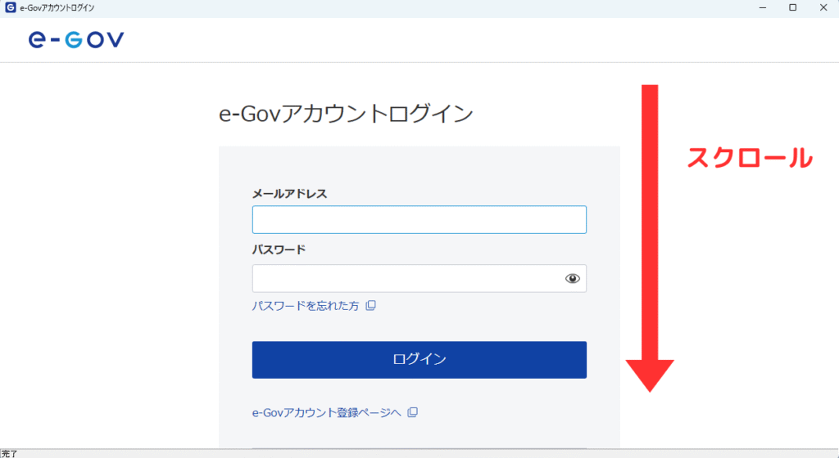Maximize the e-Govアカウントログイン window
839x458 pixels.
click(793, 8)
